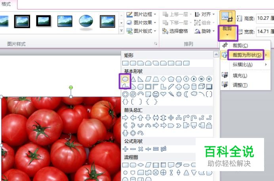Choose the sun shape
The width and height of the screenshot is (274, 181).
coord(179,94)
